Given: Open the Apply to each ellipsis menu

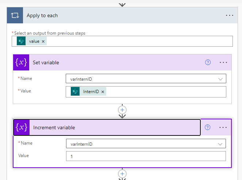Looking at the screenshot, I should (x=229, y=15).
